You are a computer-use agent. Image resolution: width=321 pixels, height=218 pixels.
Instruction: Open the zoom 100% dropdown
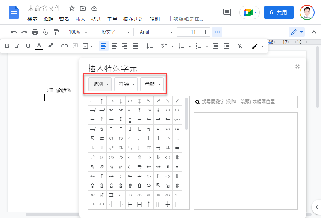pos(78,32)
